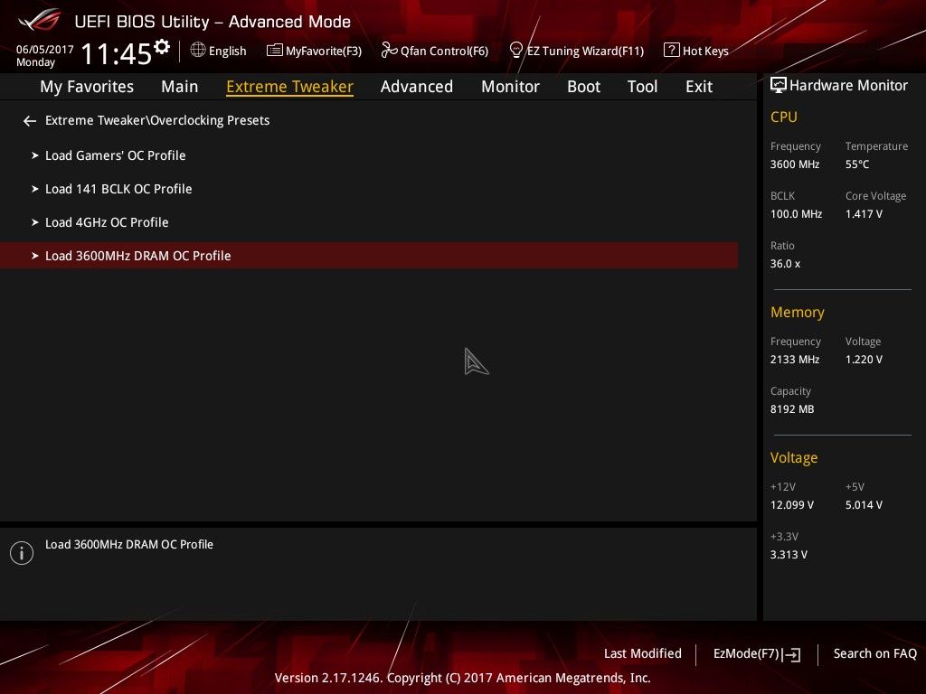The width and height of the screenshot is (926, 694).
Task: Click the ROG logo icon
Action: tap(39, 20)
